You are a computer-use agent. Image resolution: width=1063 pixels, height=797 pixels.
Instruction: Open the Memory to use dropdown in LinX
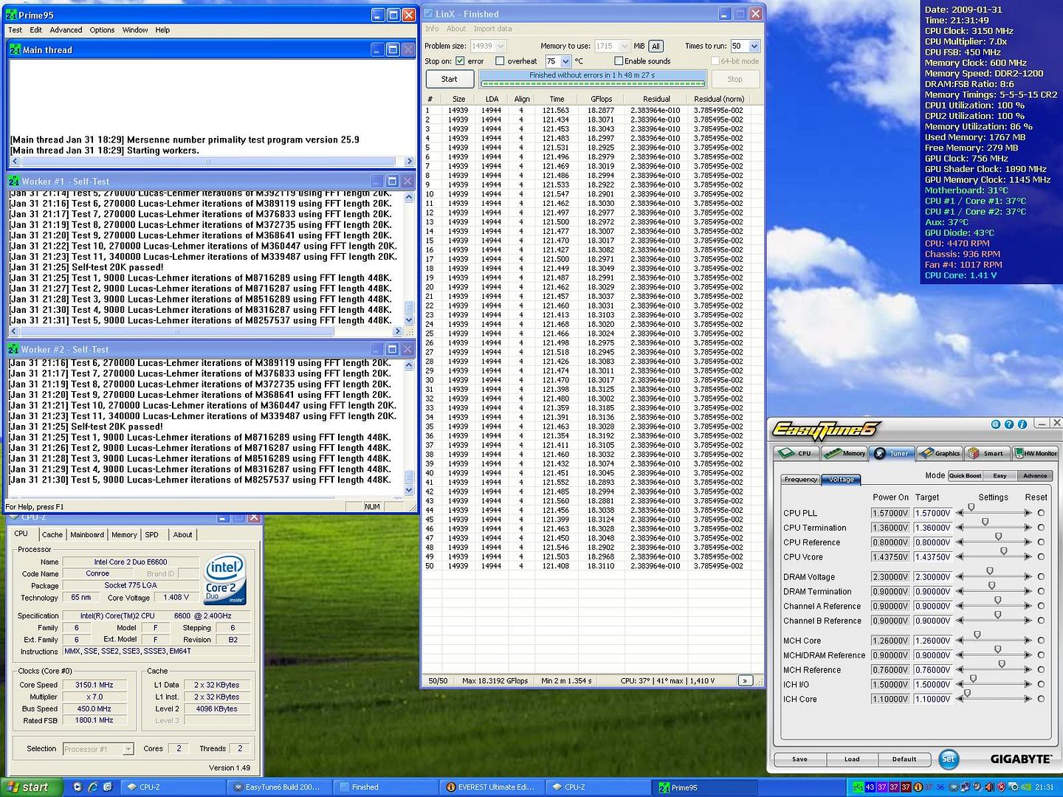click(x=625, y=46)
